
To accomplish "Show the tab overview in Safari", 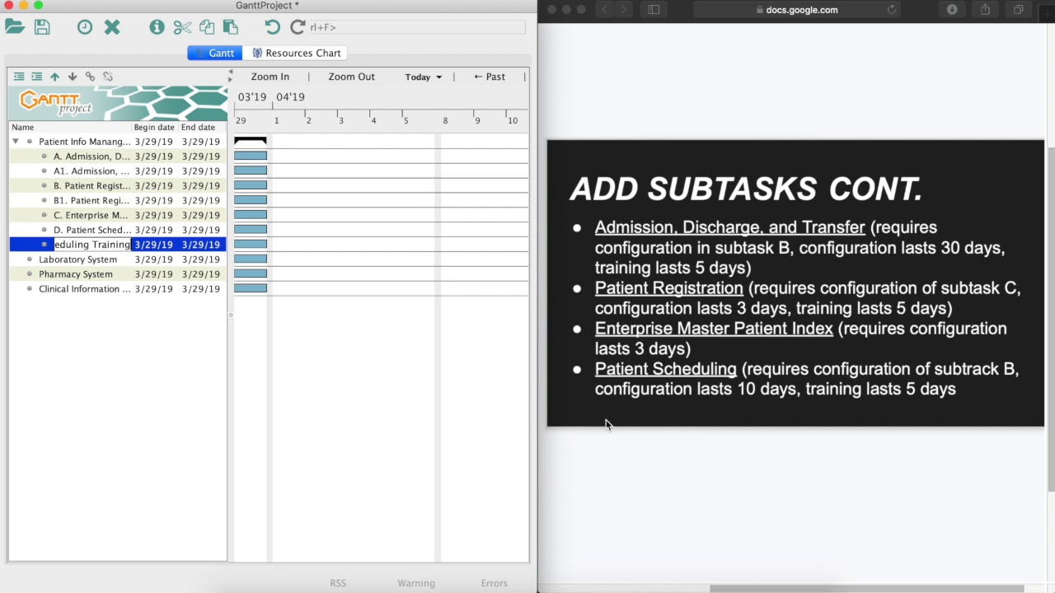I will click(1018, 10).
